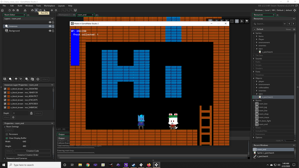Toggle lock on Background layer
The width and height of the screenshot is (299, 168).
(x=53, y=31)
